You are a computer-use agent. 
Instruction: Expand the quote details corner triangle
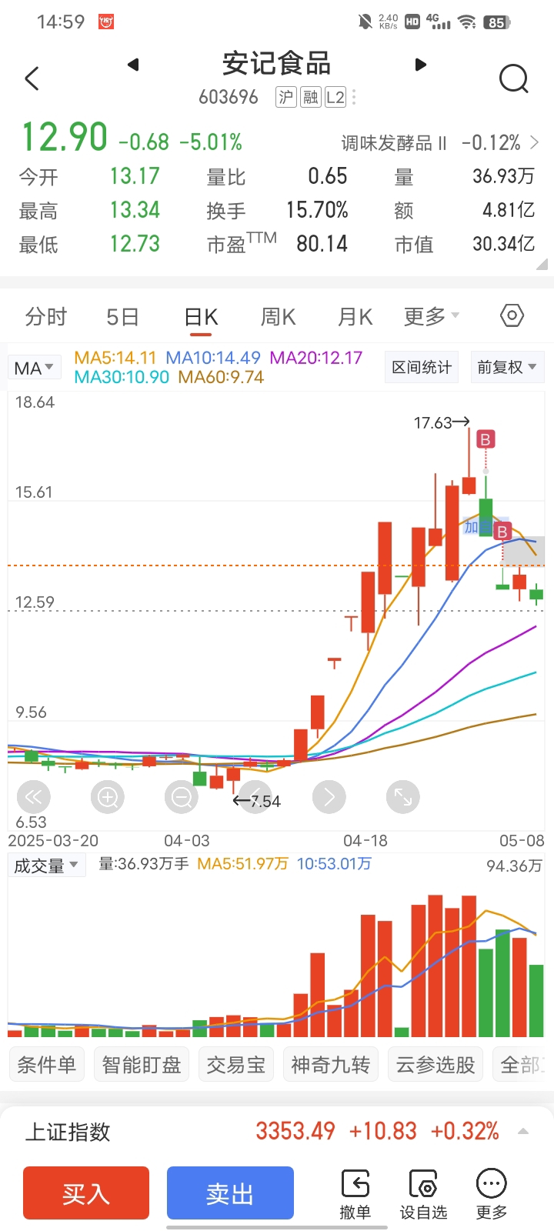[542, 264]
